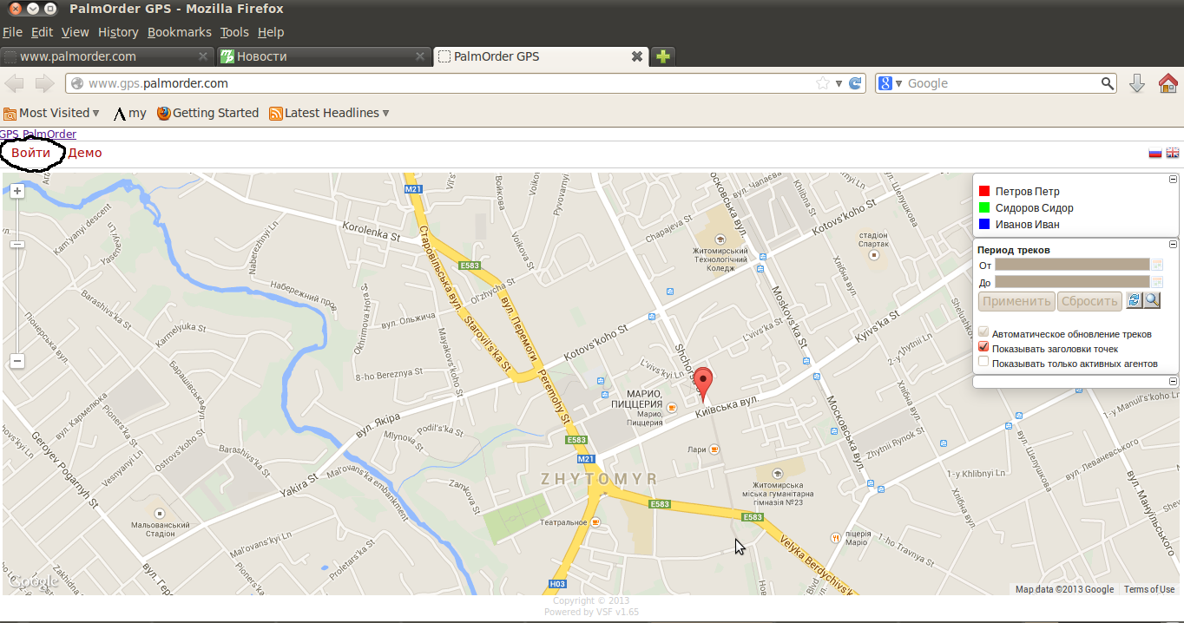Toggle Показывать заголовки точек checkbox
The image size is (1184, 623).
click(x=983, y=348)
